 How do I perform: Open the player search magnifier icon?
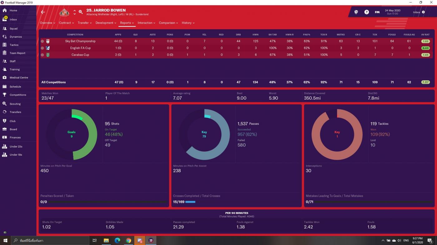click(x=81, y=12)
